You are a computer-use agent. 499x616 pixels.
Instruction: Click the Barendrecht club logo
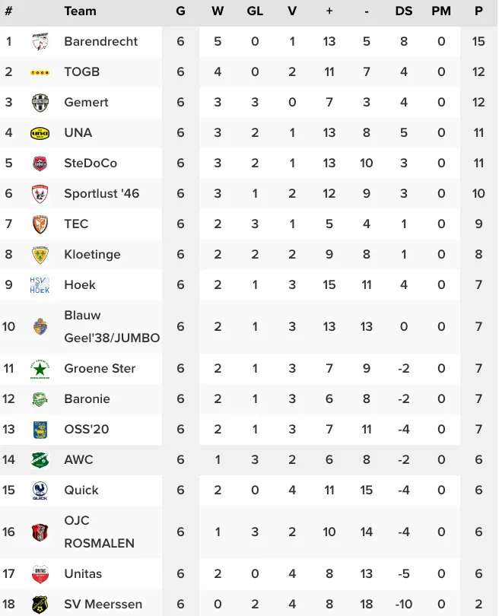[x=40, y=41]
